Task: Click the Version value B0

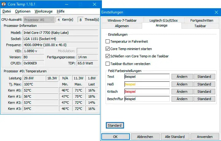Action: (33, 57)
